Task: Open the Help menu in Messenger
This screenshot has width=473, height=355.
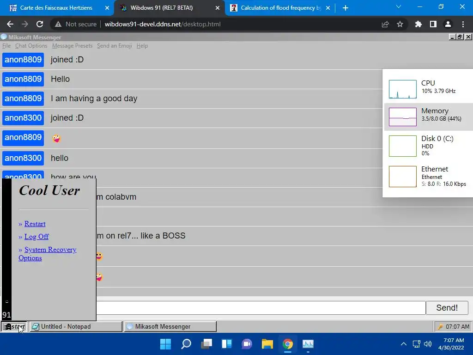Action: click(x=142, y=46)
